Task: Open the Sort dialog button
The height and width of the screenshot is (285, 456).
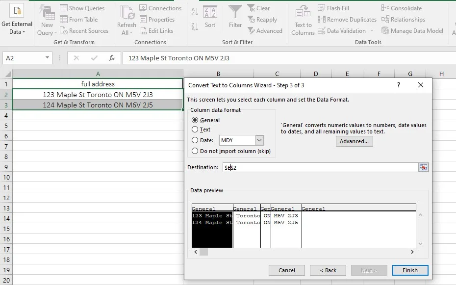Action: [x=210, y=17]
